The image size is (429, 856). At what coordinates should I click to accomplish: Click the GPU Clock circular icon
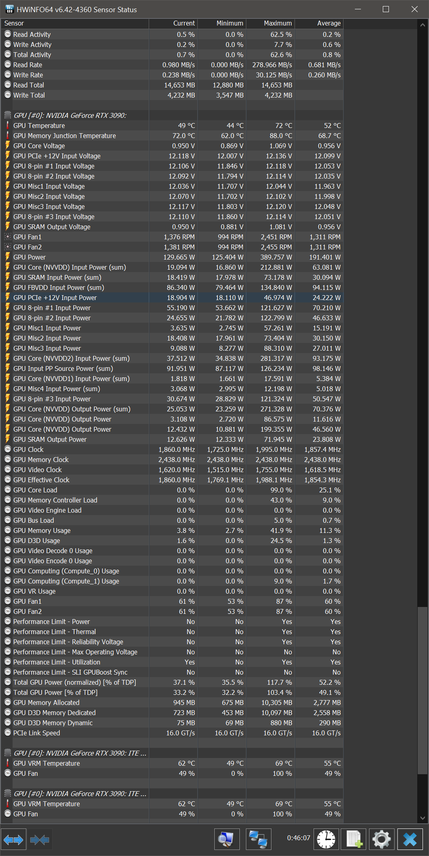tap(8, 449)
